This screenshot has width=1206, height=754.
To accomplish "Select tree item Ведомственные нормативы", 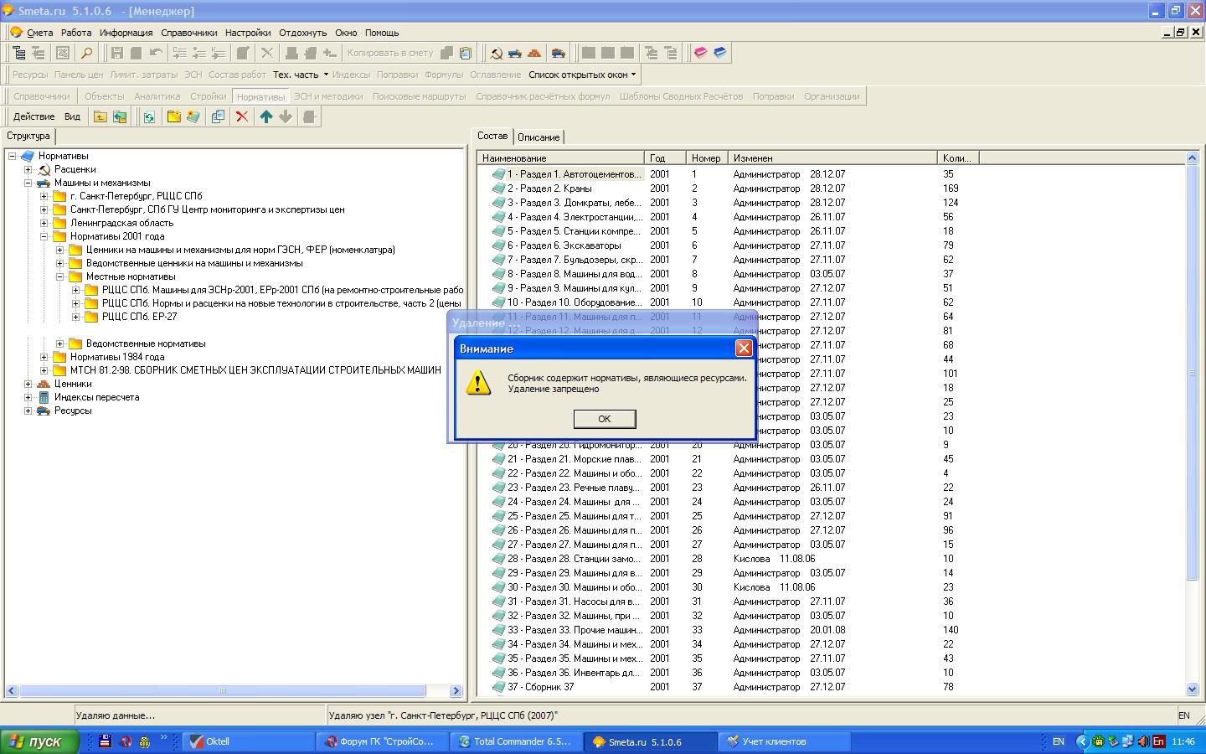I will (146, 343).
